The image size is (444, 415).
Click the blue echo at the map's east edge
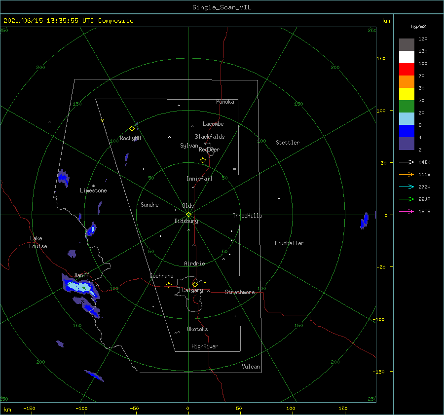point(365,221)
